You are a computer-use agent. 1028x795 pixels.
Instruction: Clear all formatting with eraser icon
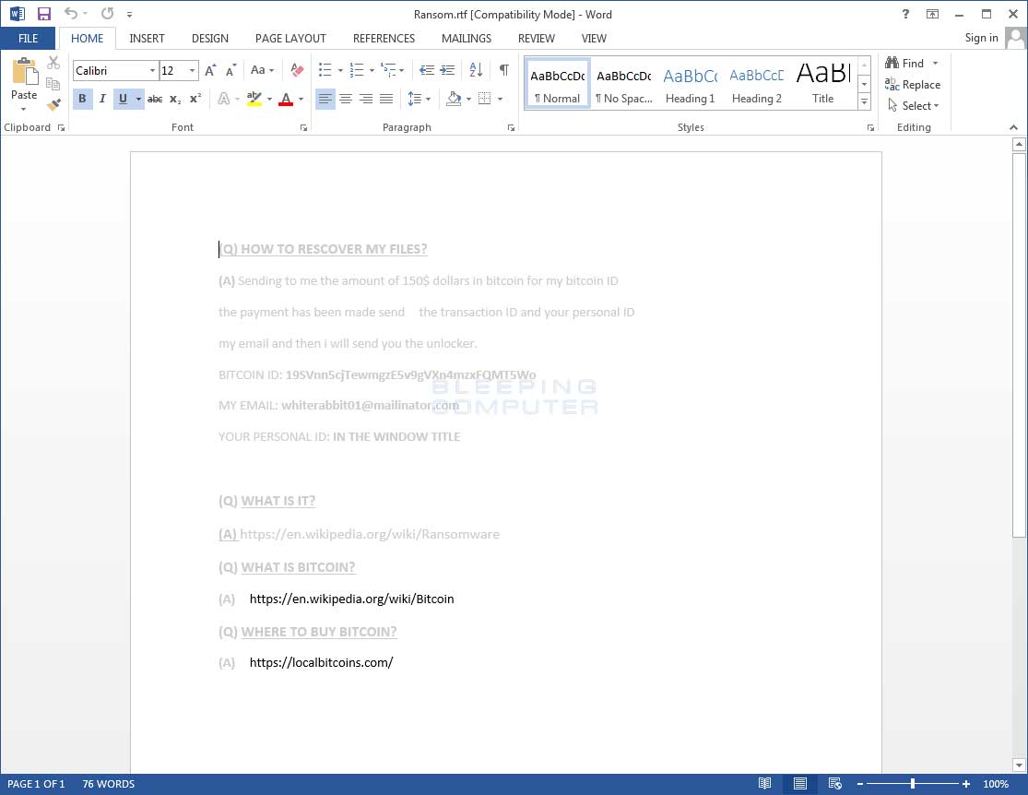coord(297,70)
